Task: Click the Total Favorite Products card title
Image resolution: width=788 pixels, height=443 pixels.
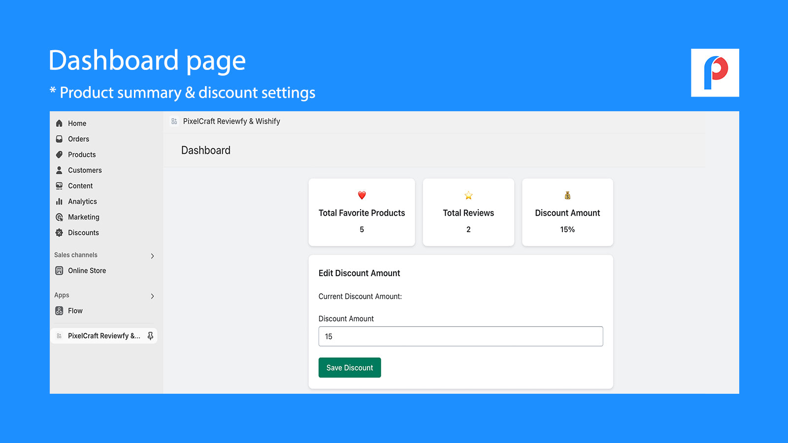Action: click(362, 213)
